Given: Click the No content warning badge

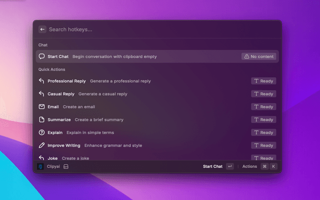Looking at the screenshot, I should [x=259, y=56].
